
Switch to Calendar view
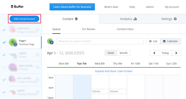[x=171, y=41]
